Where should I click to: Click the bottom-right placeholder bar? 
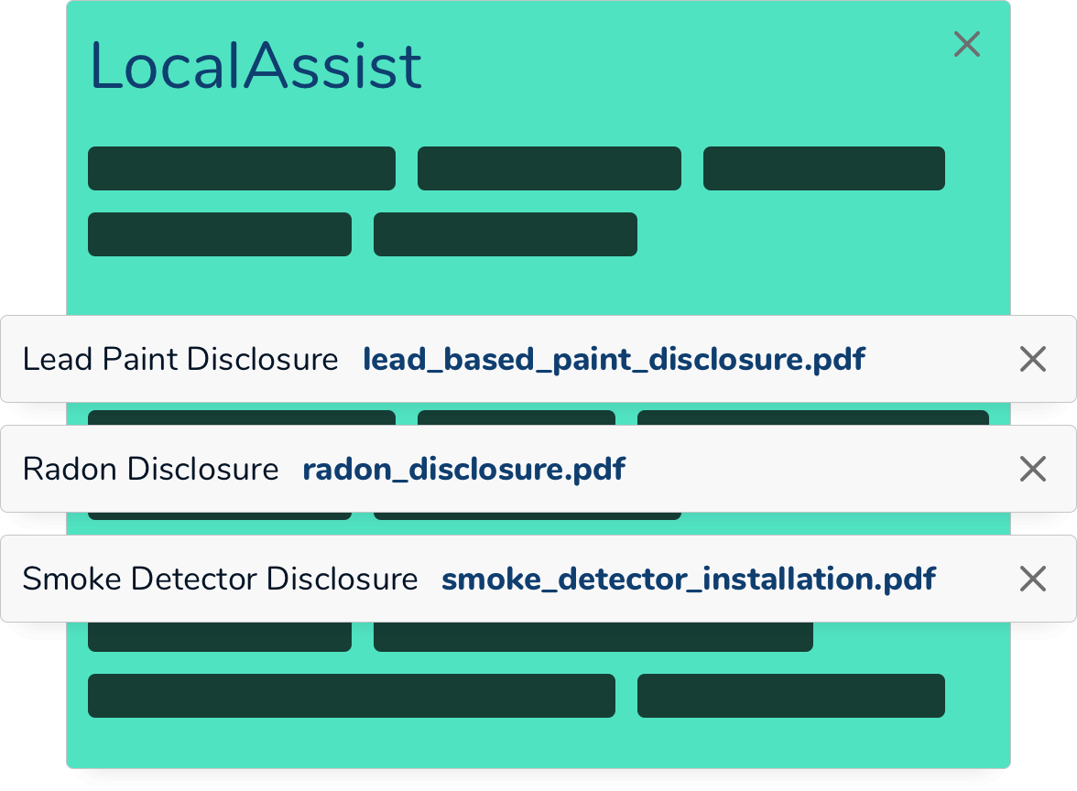790,695
